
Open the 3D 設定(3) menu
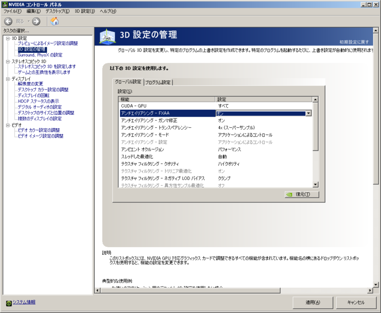pyautogui.click(x=85, y=11)
